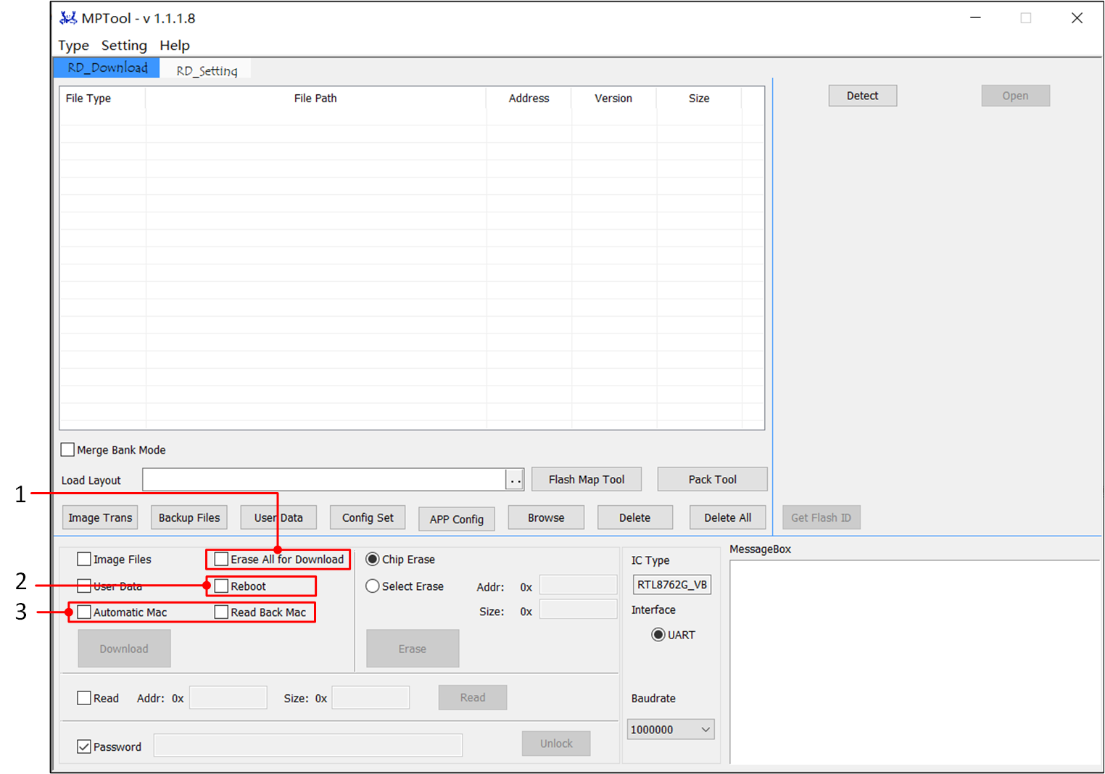The width and height of the screenshot is (1105, 774).
Task: Uncheck the Password checkbox
Action: pyautogui.click(x=85, y=747)
